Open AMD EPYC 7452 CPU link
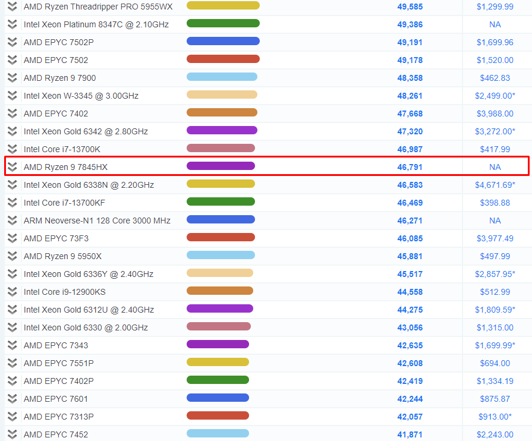Viewport: 532px width, 441px height. point(56,434)
